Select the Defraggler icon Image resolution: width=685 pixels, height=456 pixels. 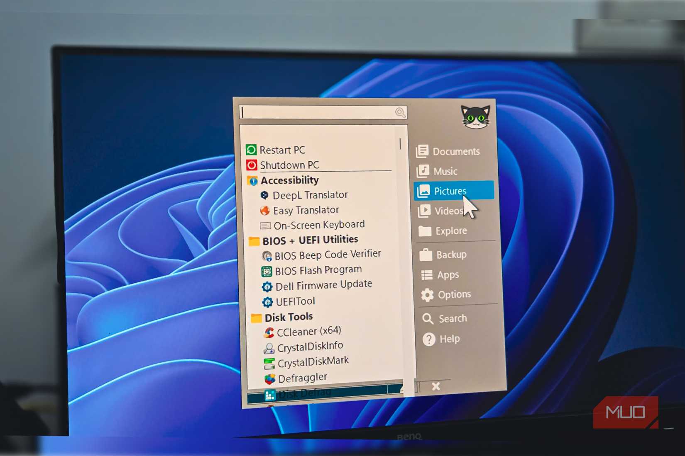271,377
